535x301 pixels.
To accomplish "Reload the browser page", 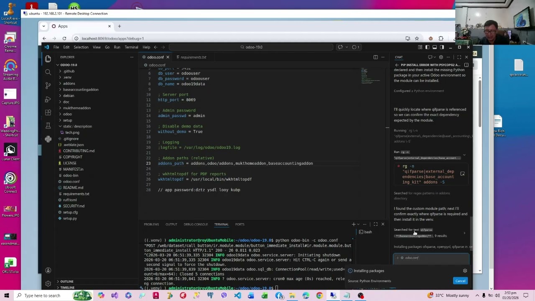I will coord(64,38).
